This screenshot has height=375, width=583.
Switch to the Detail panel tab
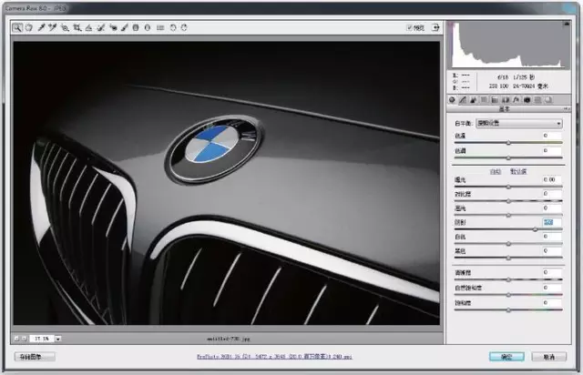coord(474,99)
